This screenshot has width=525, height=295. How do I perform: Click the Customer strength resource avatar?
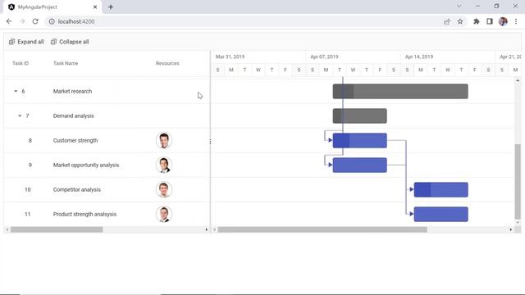(x=164, y=140)
